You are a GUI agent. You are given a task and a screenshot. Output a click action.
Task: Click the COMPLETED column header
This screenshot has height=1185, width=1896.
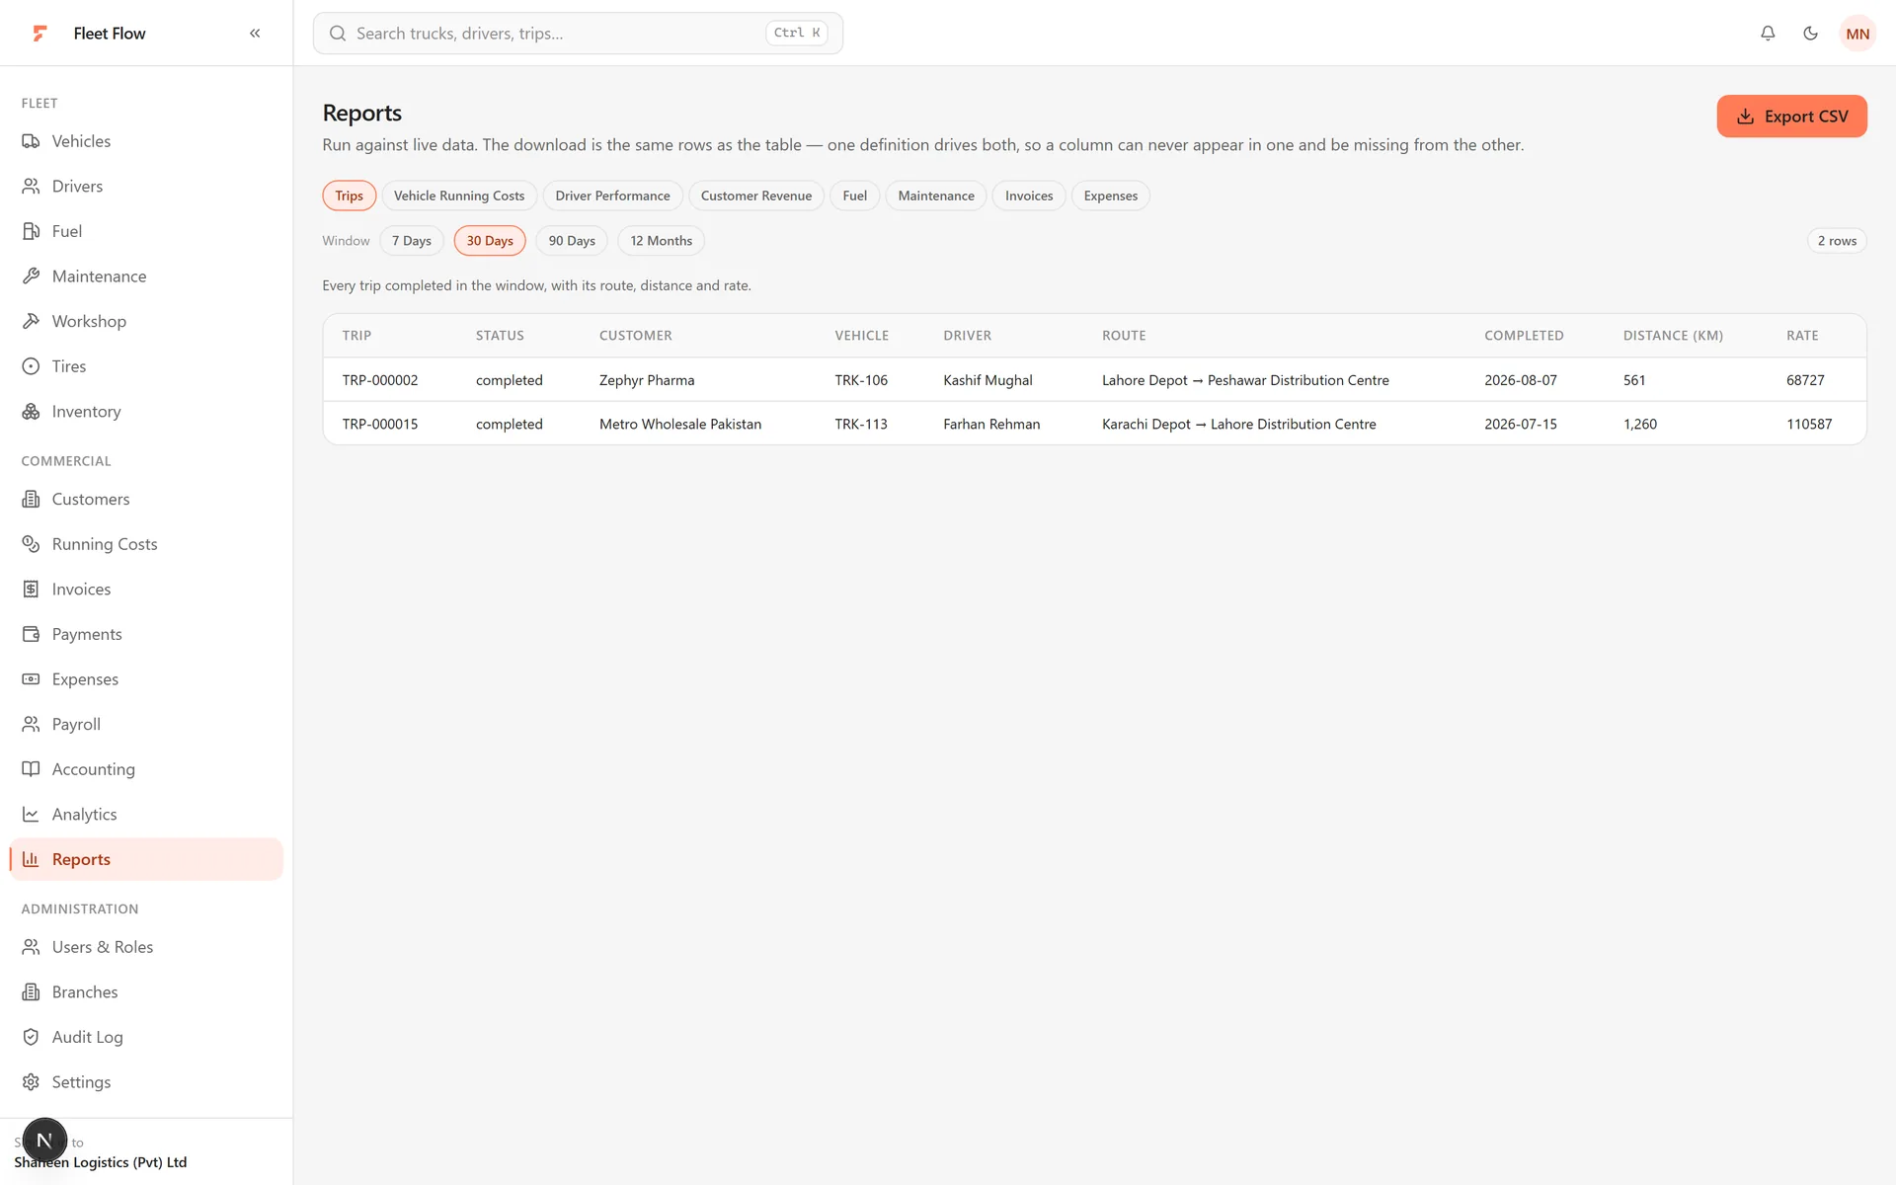[x=1524, y=336]
